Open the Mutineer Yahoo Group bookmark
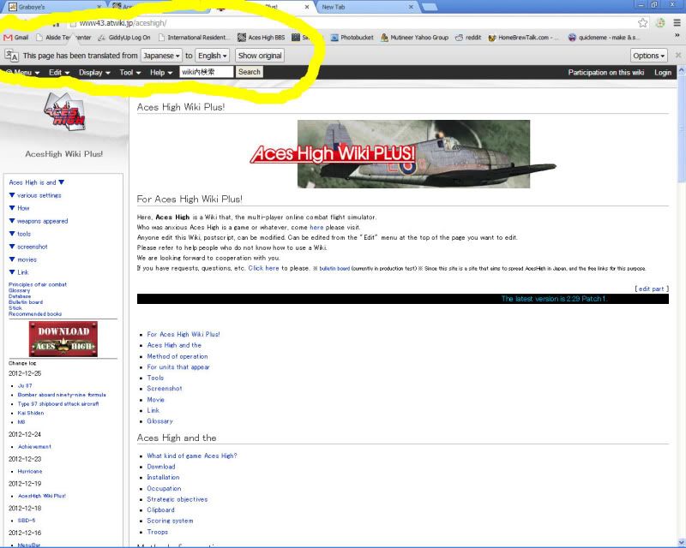Viewport: 686px width, 548px height. (x=415, y=38)
